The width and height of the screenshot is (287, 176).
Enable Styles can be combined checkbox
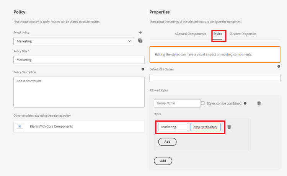tap(203, 103)
